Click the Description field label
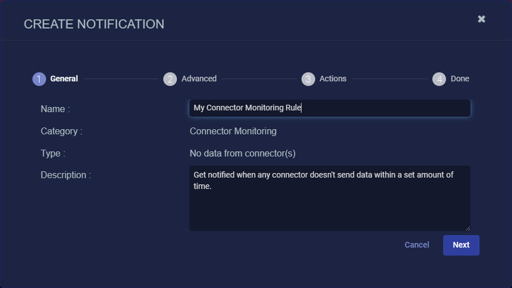Image resolution: width=512 pixels, height=288 pixels. click(x=65, y=175)
